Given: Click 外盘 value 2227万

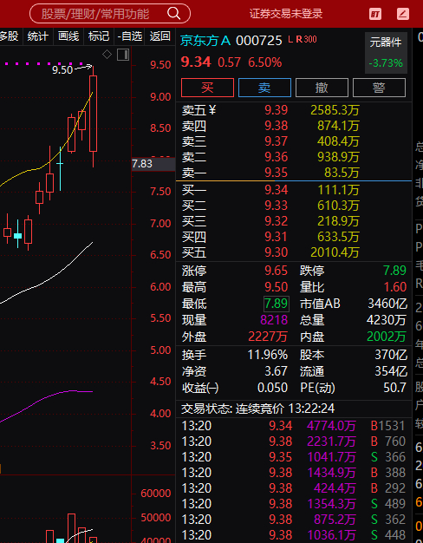Looking at the screenshot, I should point(268,337).
